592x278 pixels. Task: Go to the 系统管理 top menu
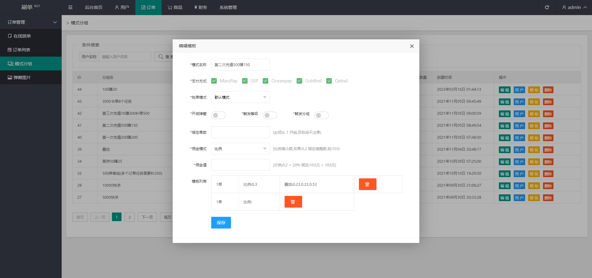coord(228,7)
